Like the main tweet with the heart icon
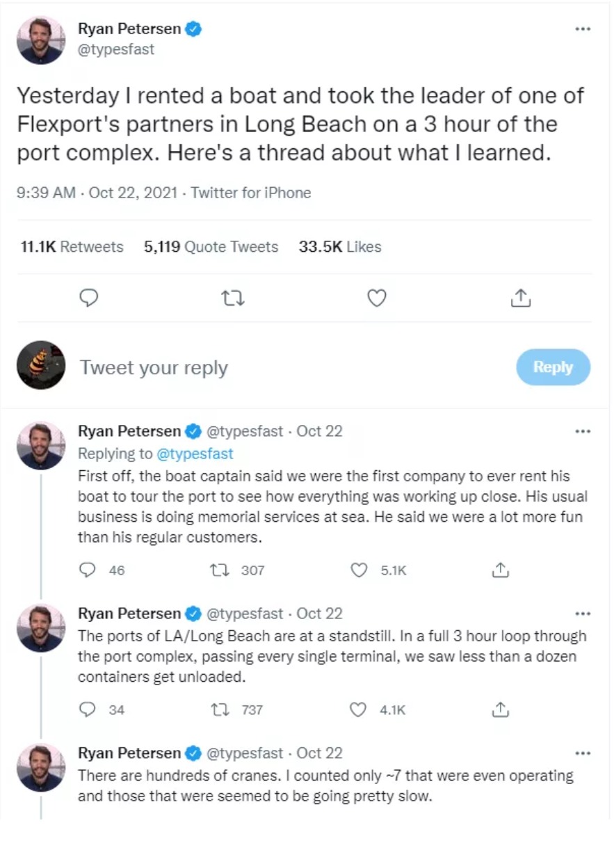Screen dimensions: 614x848 (376, 298)
